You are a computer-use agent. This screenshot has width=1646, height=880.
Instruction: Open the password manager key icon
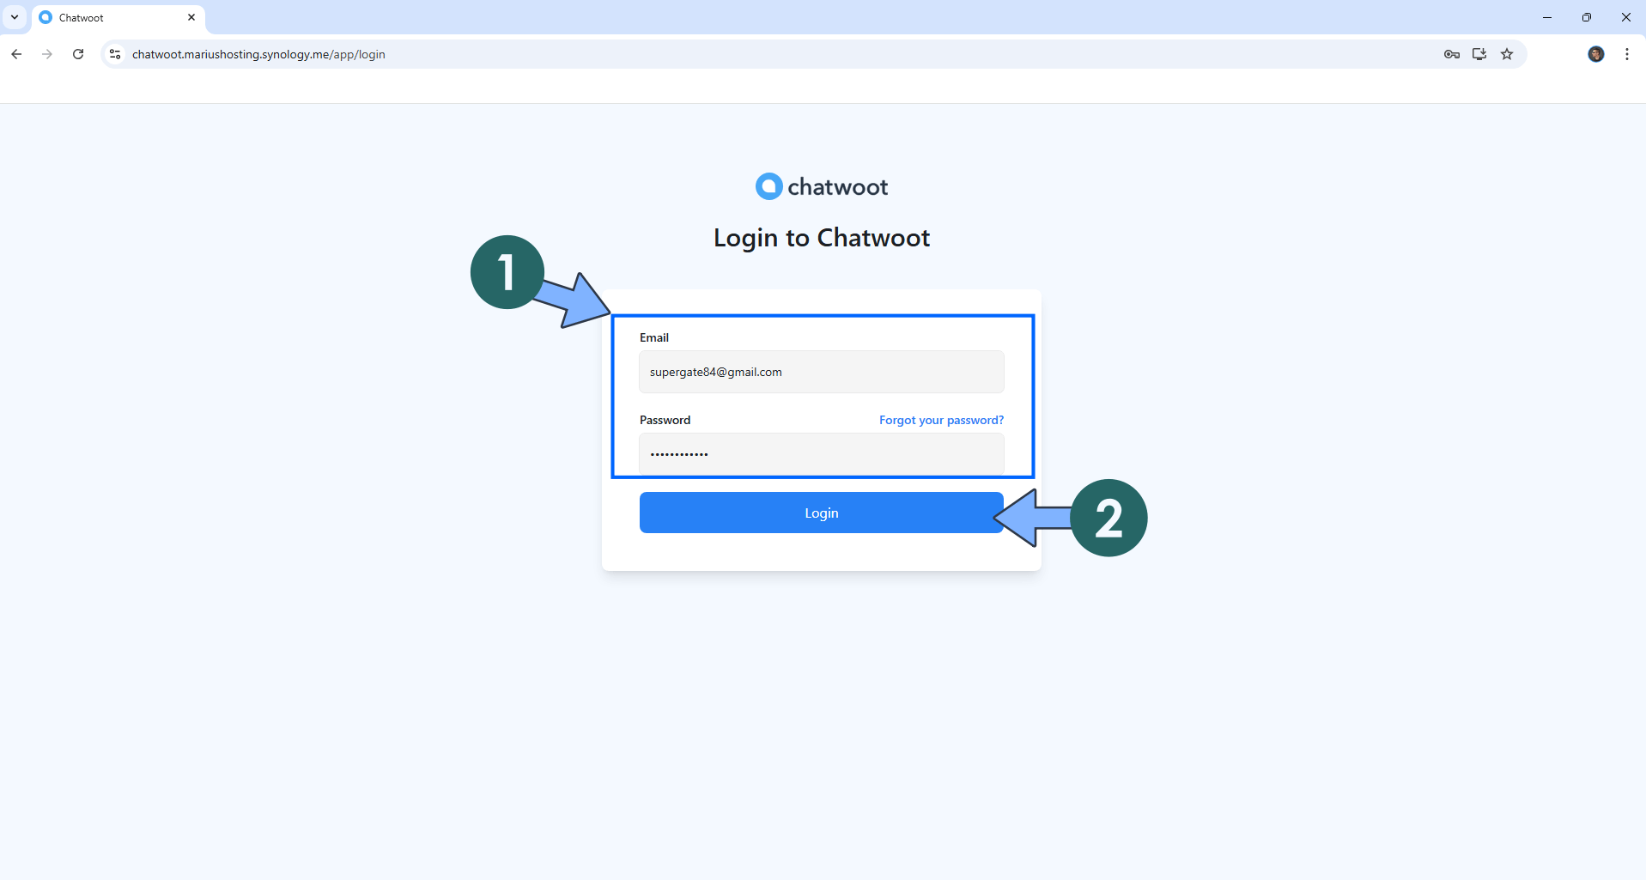(x=1451, y=54)
